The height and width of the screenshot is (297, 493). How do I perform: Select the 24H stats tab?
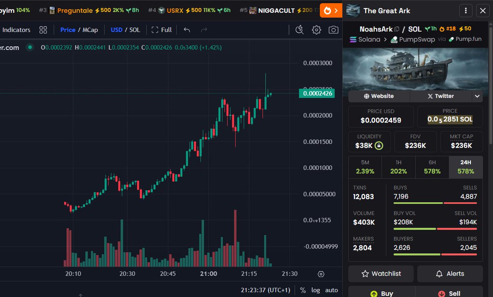466,167
